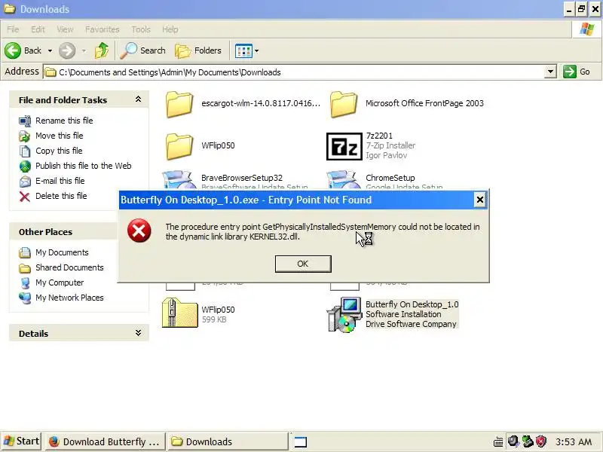Click OK in the Entry Point Not Found dialog
The width and height of the screenshot is (603, 452).
coord(303,264)
